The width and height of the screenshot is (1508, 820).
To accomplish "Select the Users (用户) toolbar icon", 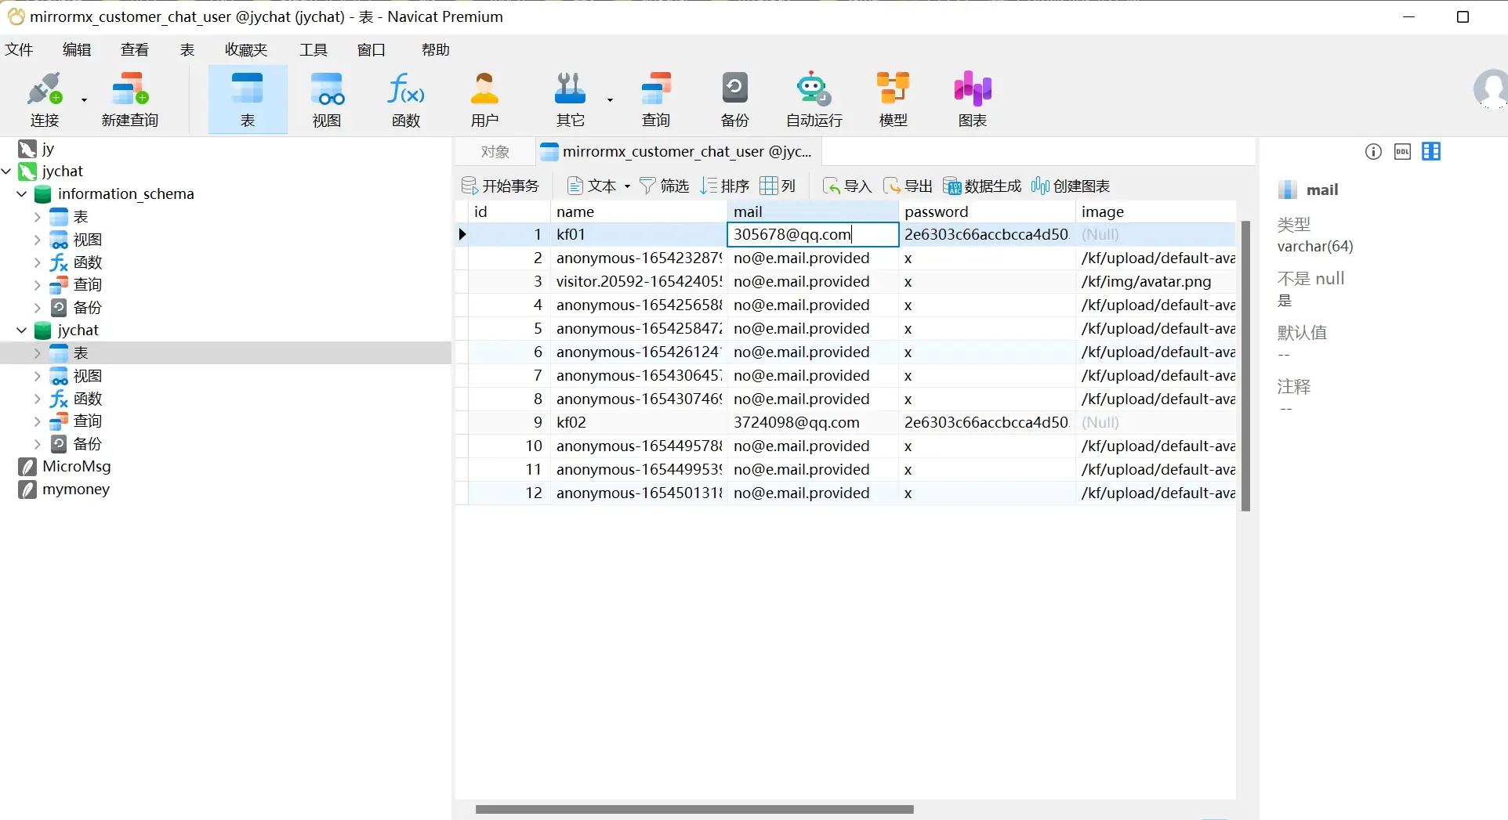I will point(484,99).
